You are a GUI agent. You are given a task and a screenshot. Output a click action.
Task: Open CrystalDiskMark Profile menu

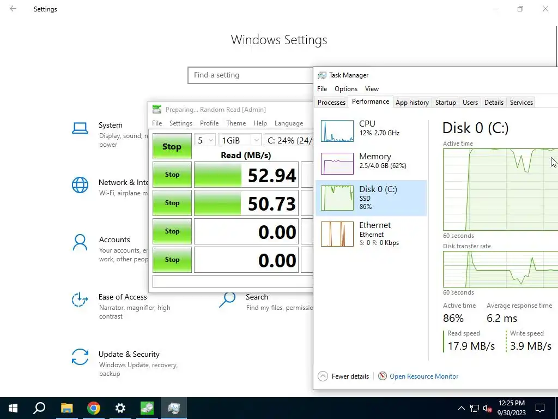pos(209,123)
